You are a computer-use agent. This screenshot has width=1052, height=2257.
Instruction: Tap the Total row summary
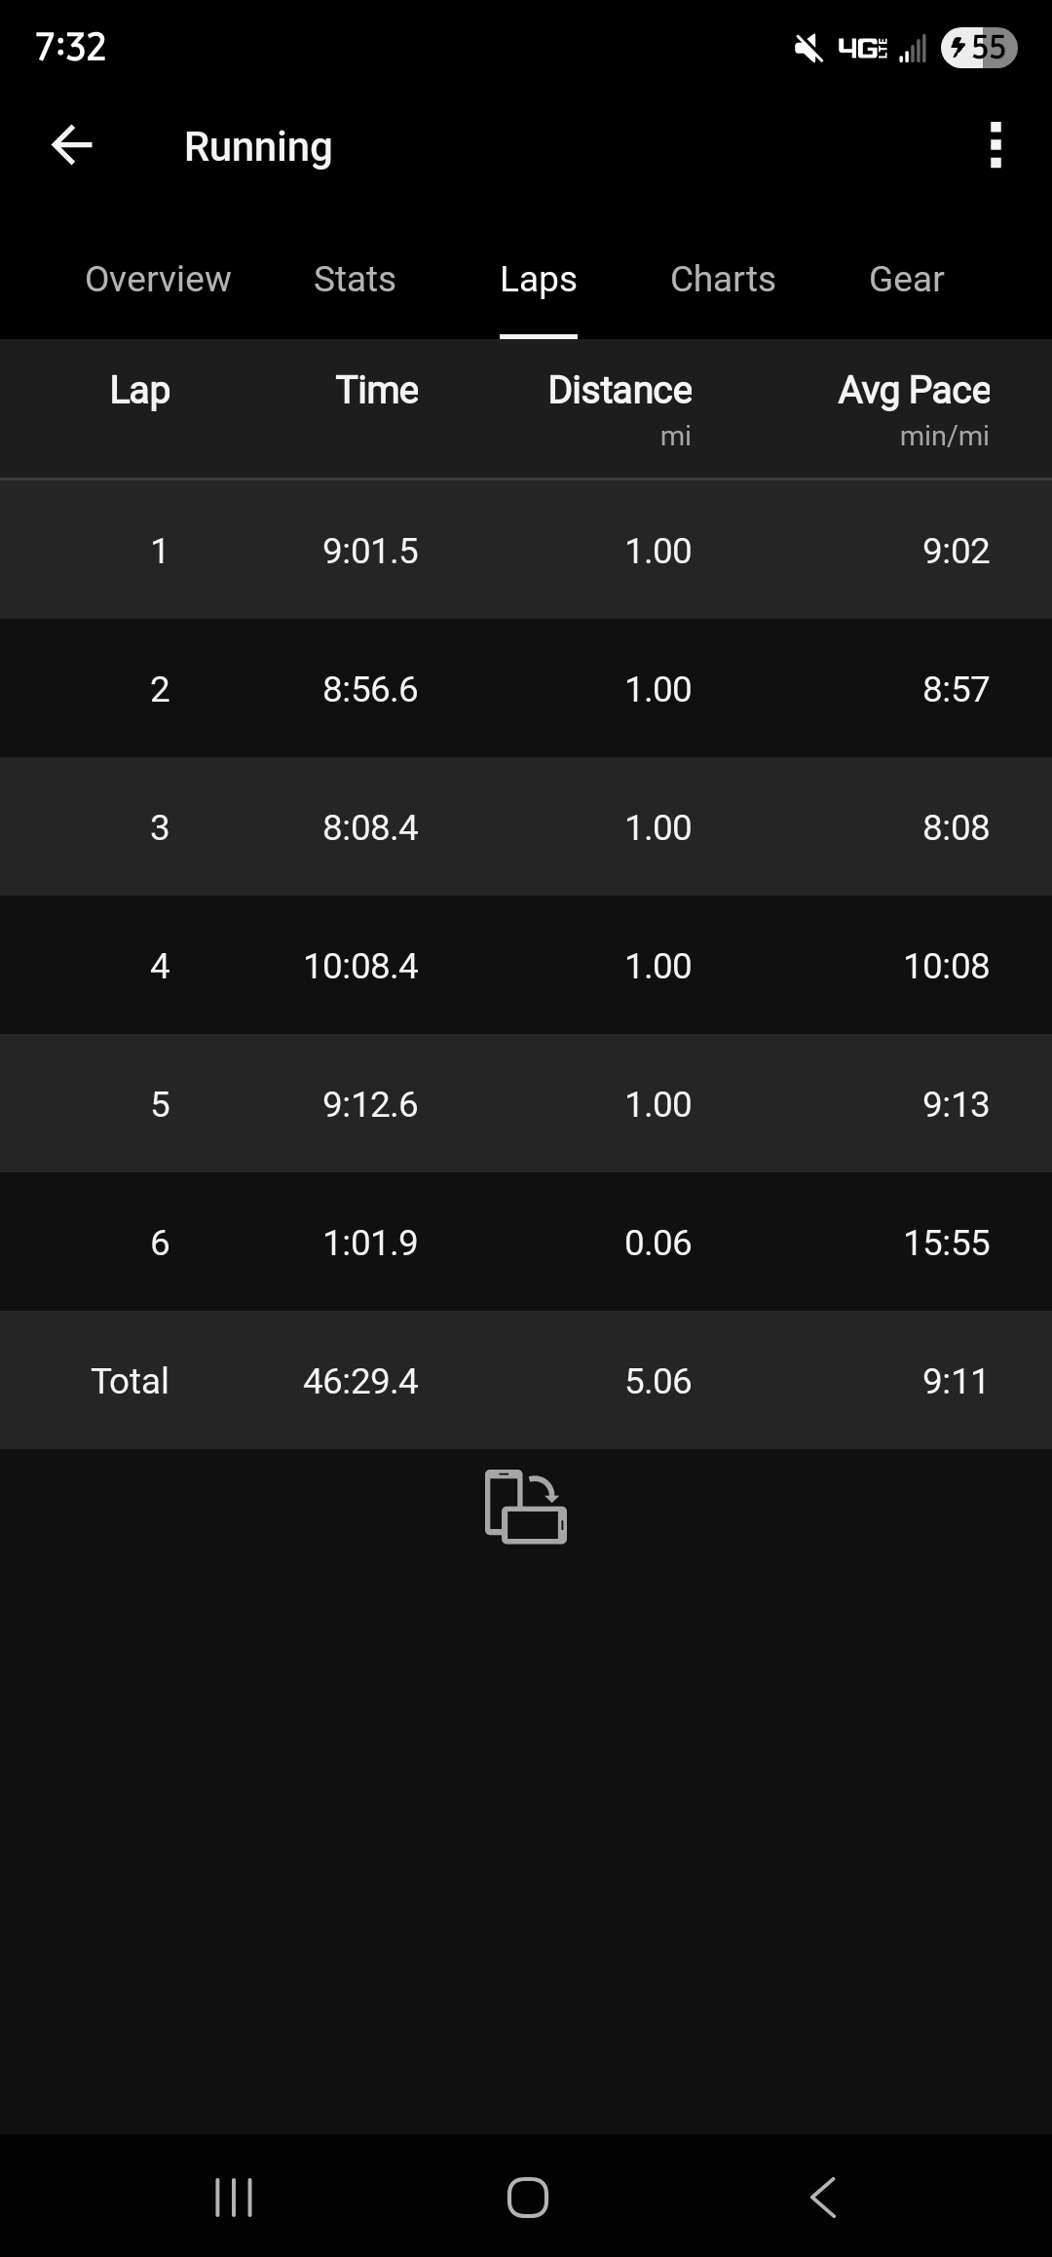point(526,1381)
